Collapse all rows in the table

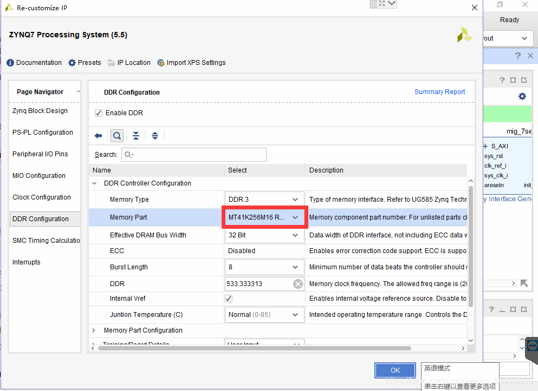click(136, 136)
